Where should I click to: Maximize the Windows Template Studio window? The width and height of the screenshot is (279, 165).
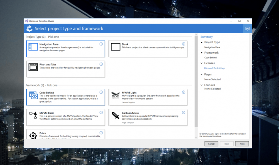point(239,21)
